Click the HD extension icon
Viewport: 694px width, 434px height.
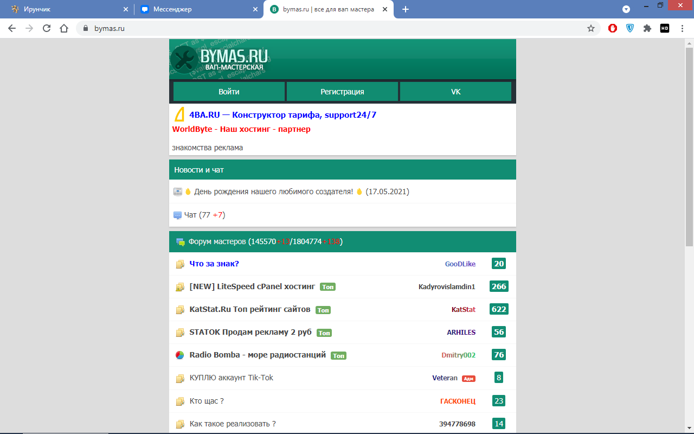click(x=664, y=28)
